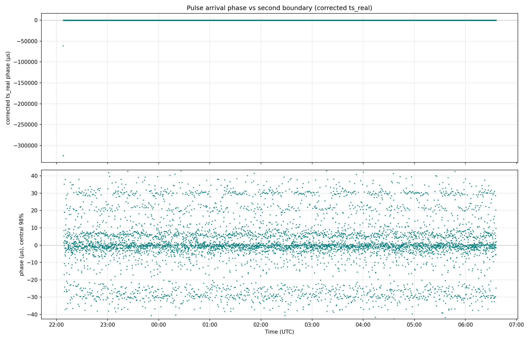Screen dimensions: 530x341
Task: Click the -40 tick label in lower plot
Action: [x=33, y=314]
